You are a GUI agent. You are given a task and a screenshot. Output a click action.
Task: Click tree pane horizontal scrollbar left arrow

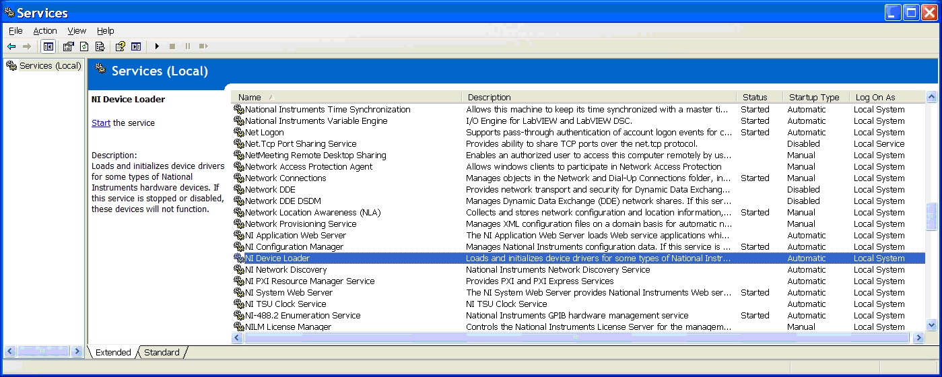click(x=10, y=351)
